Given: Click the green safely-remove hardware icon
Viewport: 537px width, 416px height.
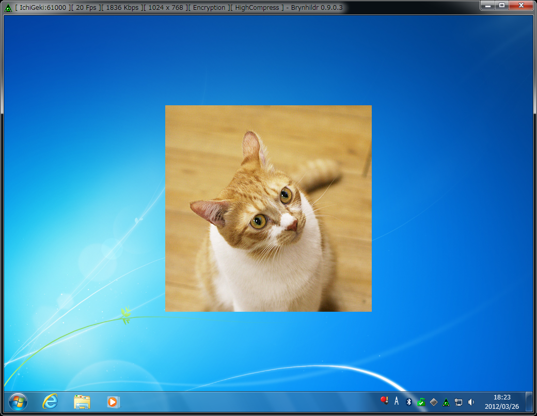Looking at the screenshot, I should coord(421,402).
